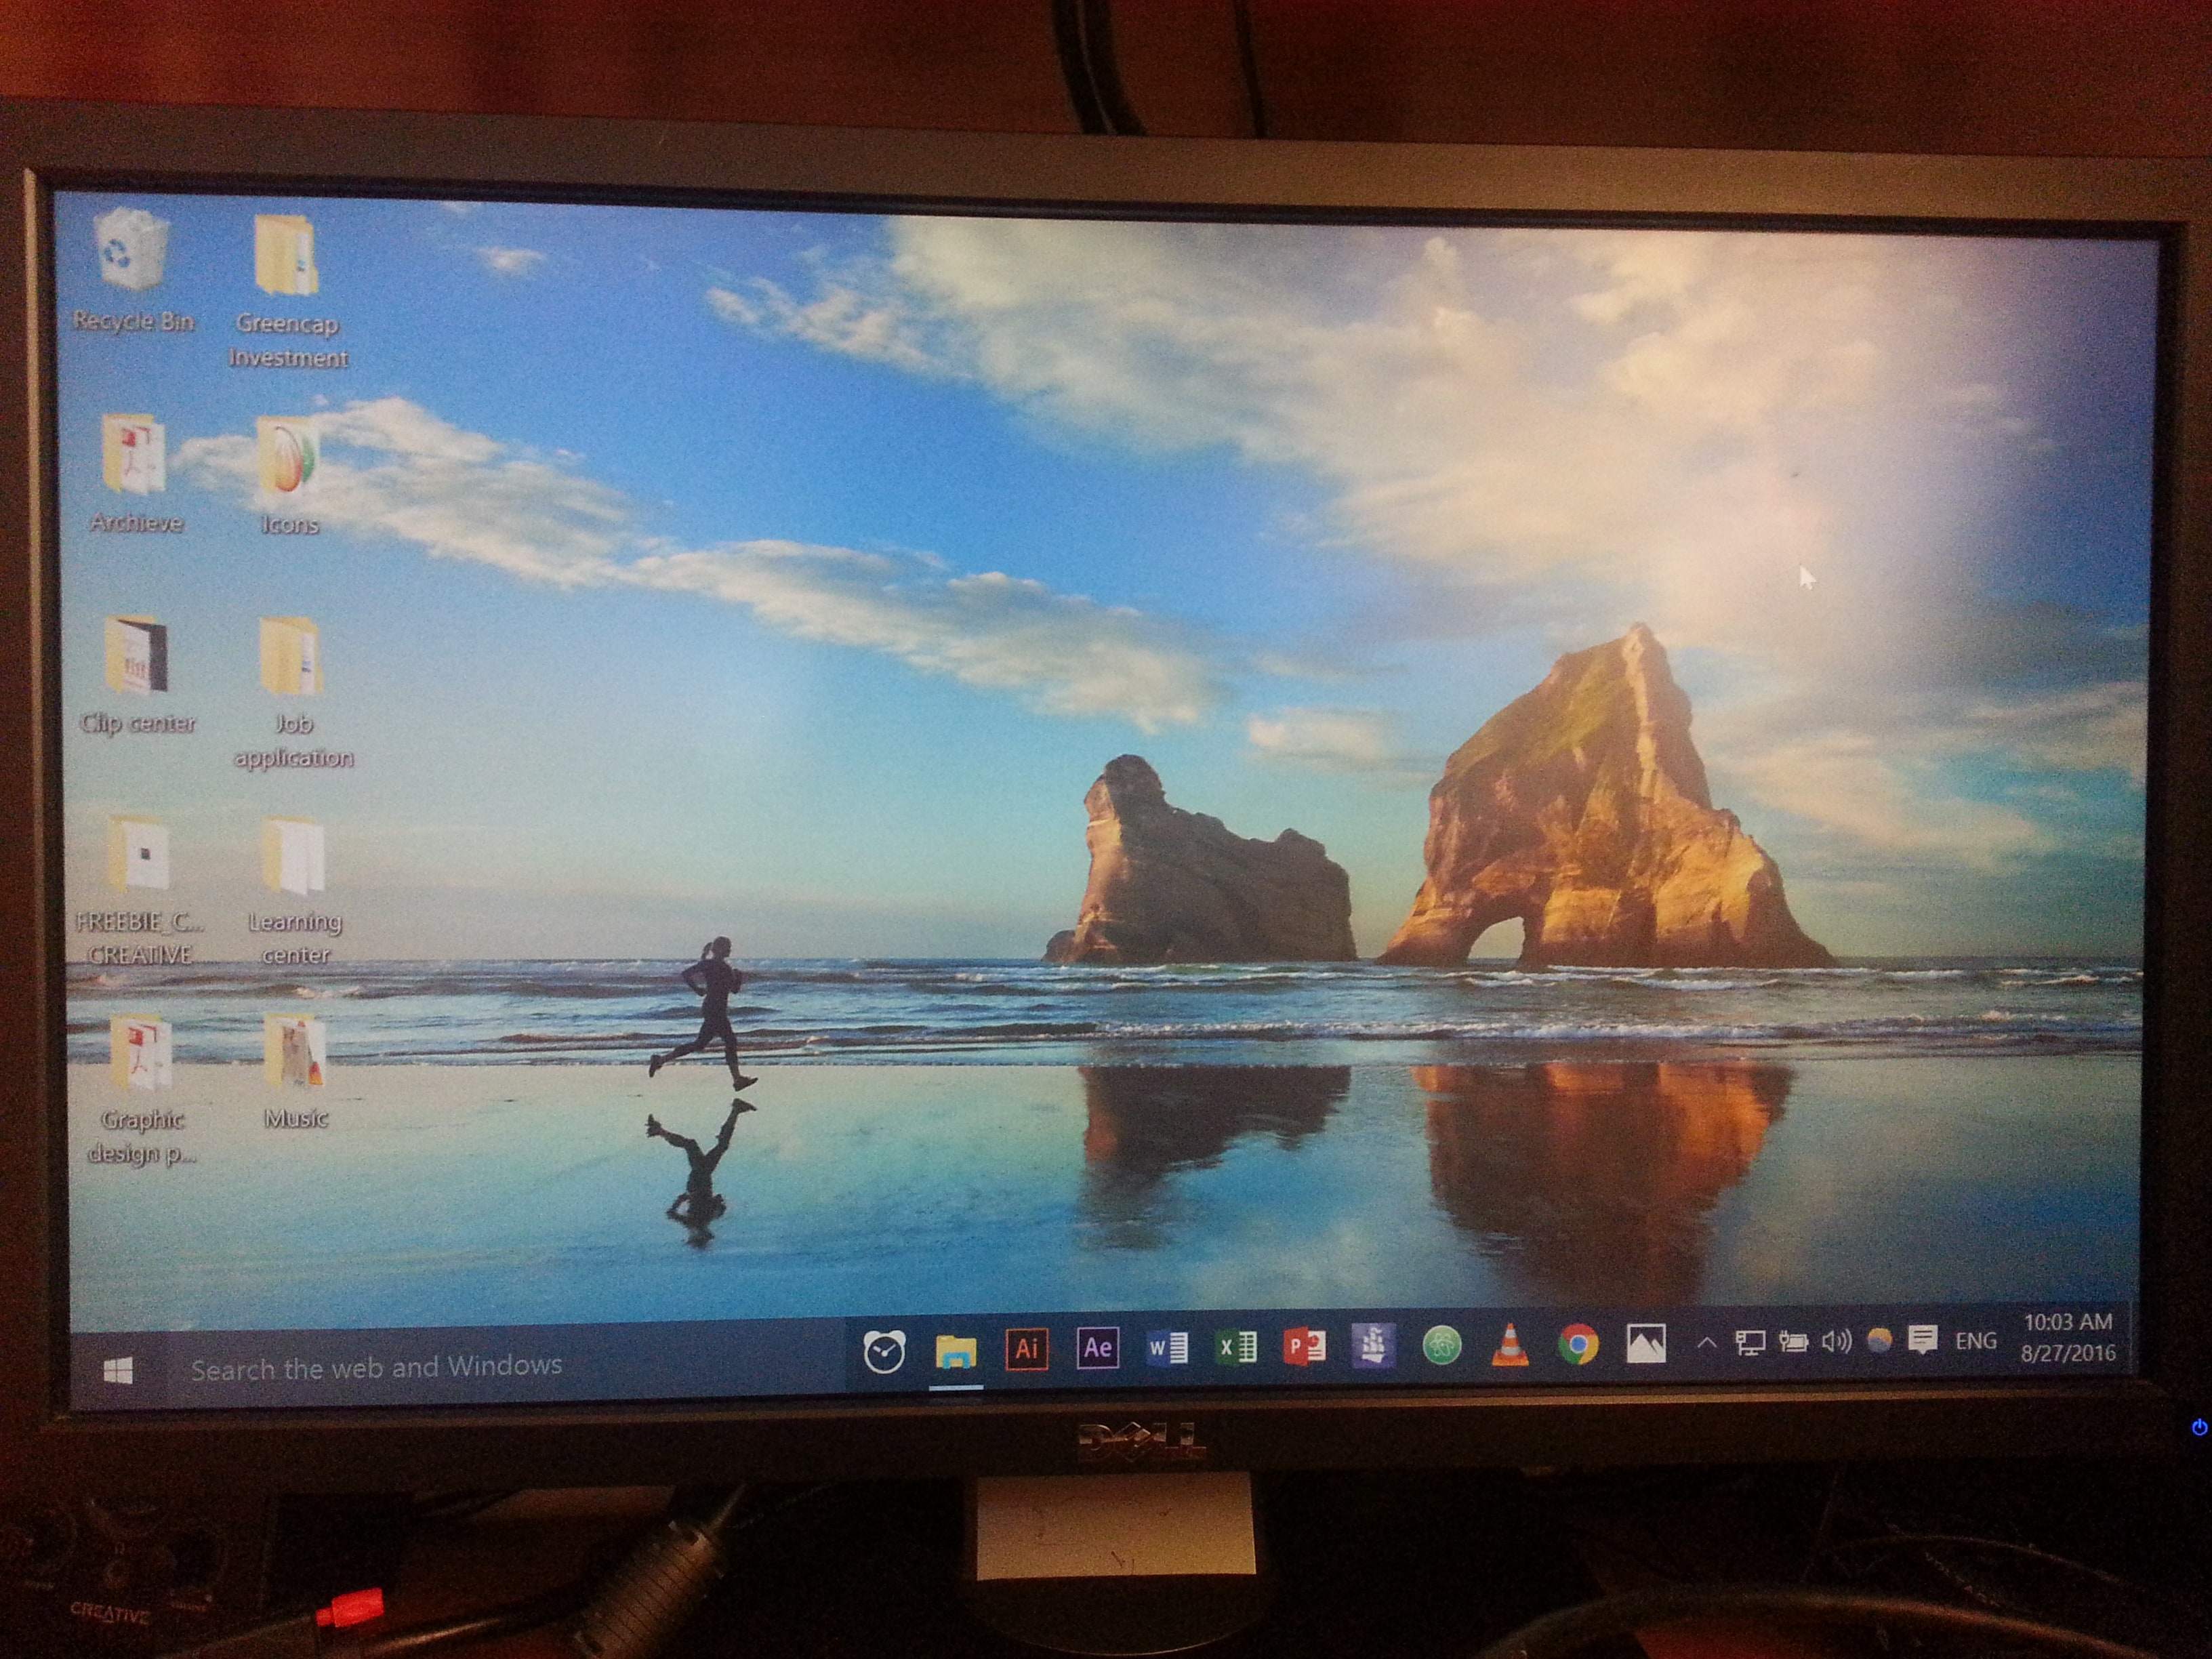Expand hidden system tray icons chevron
The image size is (2212, 1659).
[x=1707, y=1344]
